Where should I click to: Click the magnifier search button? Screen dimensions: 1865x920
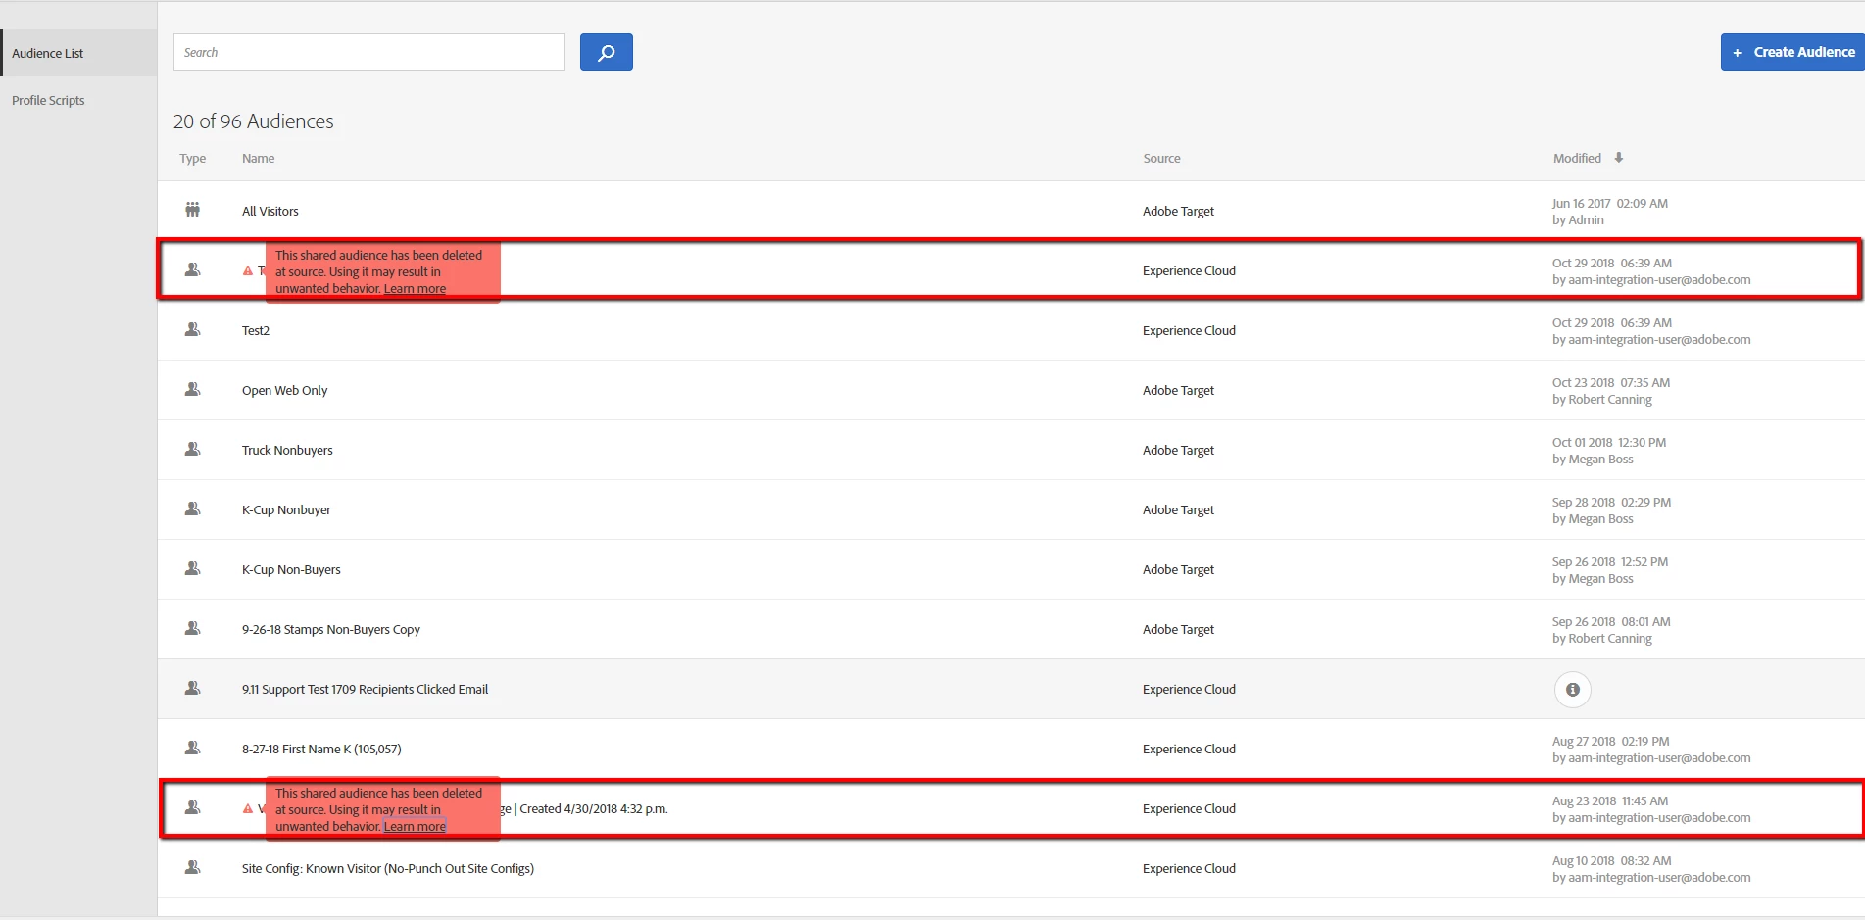click(x=606, y=52)
